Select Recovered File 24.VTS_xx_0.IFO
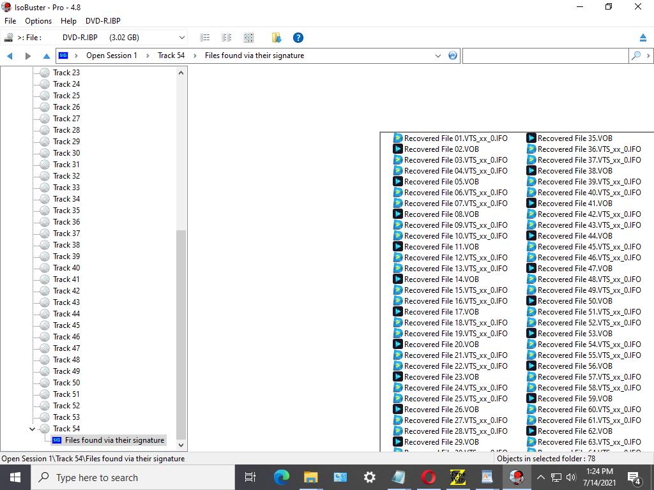The width and height of the screenshot is (654, 490). [455, 387]
